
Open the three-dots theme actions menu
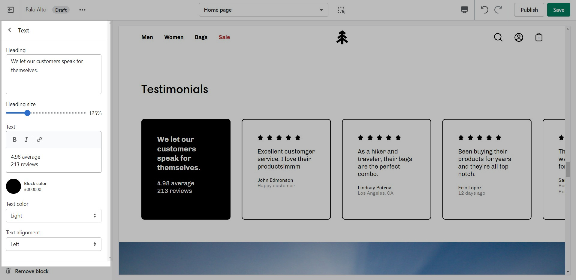pyautogui.click(x=82, y=10)
